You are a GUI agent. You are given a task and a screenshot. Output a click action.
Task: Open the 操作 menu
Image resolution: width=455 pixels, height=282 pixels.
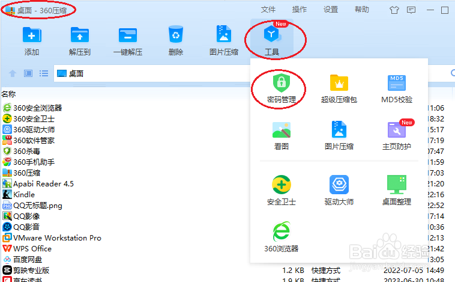coord(300,10)
